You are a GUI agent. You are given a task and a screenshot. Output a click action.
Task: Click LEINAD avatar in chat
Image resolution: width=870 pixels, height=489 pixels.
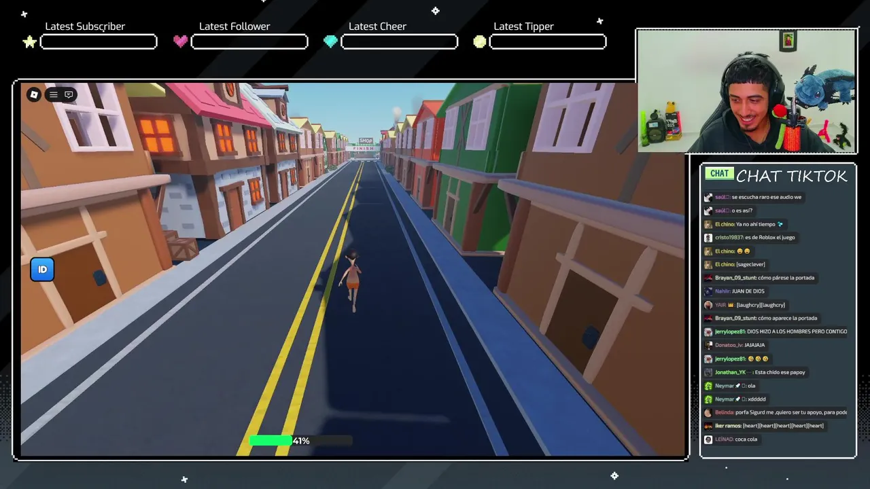click(x=708, y=439)
